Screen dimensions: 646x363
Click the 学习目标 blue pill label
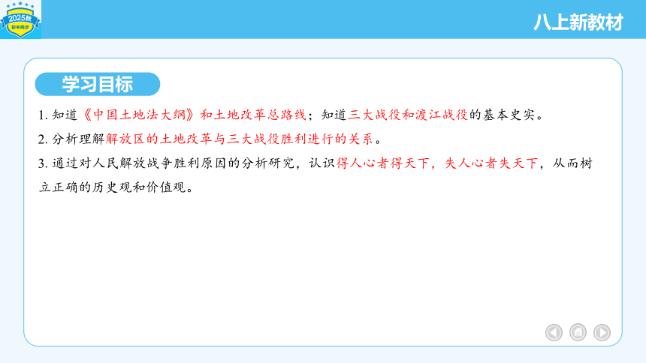pos(98,84)
